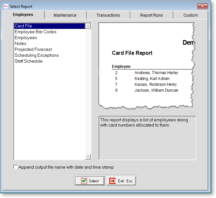Image resolution: width=216 pixels, height=198 pixels.
Task: Click the red exit door icon
Action: [113, 181]
